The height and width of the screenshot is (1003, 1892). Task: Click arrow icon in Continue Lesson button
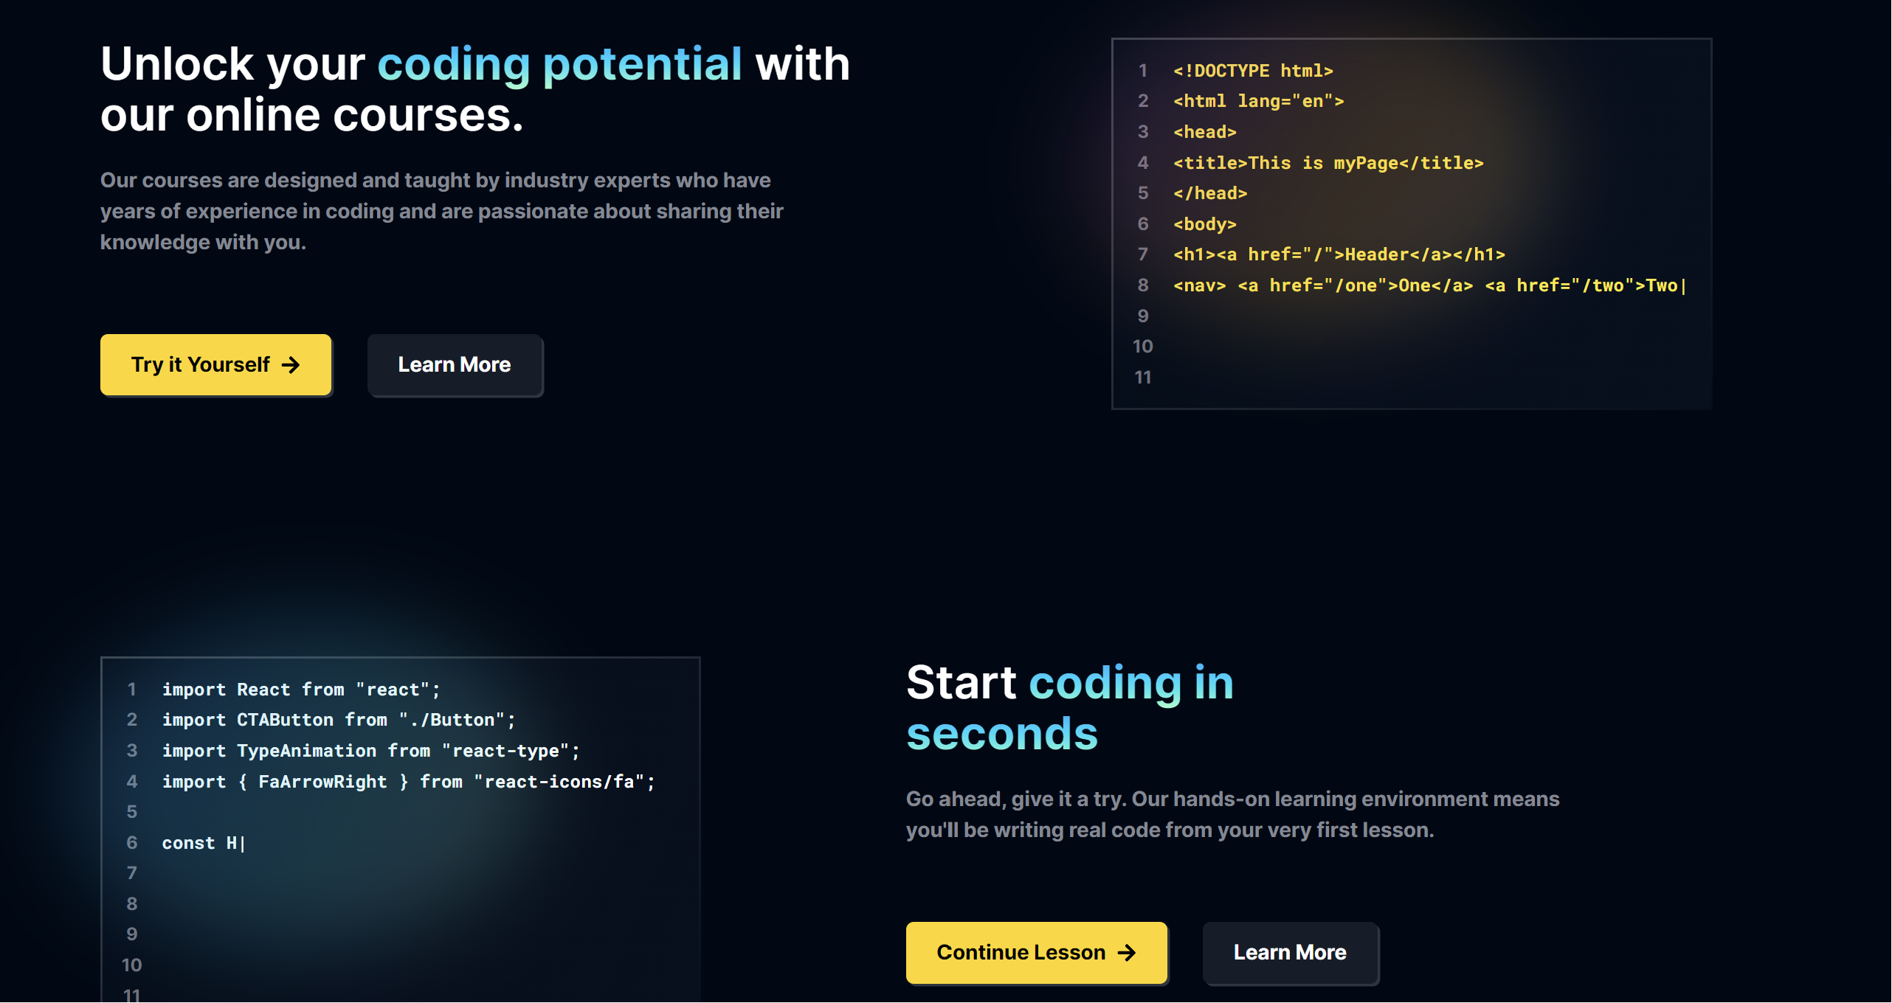(1127, 953)
